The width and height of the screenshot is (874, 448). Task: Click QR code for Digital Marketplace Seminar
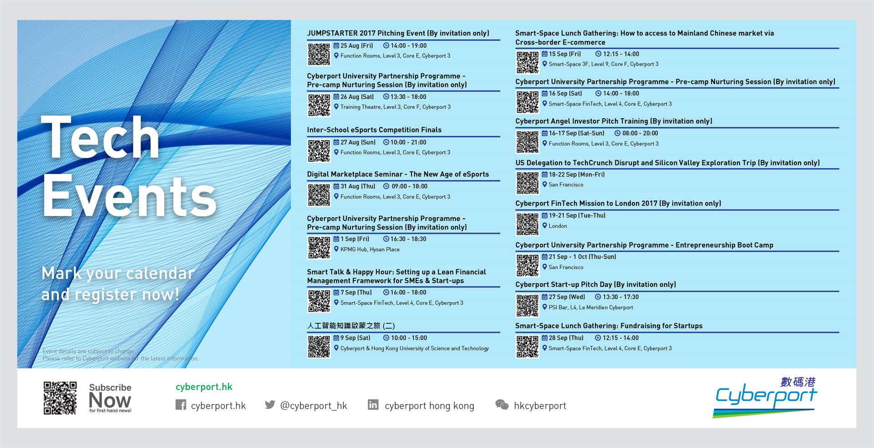click(319, 195)
